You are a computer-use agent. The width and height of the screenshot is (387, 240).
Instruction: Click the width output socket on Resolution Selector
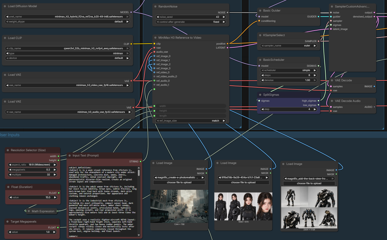[x=58, y=156]
